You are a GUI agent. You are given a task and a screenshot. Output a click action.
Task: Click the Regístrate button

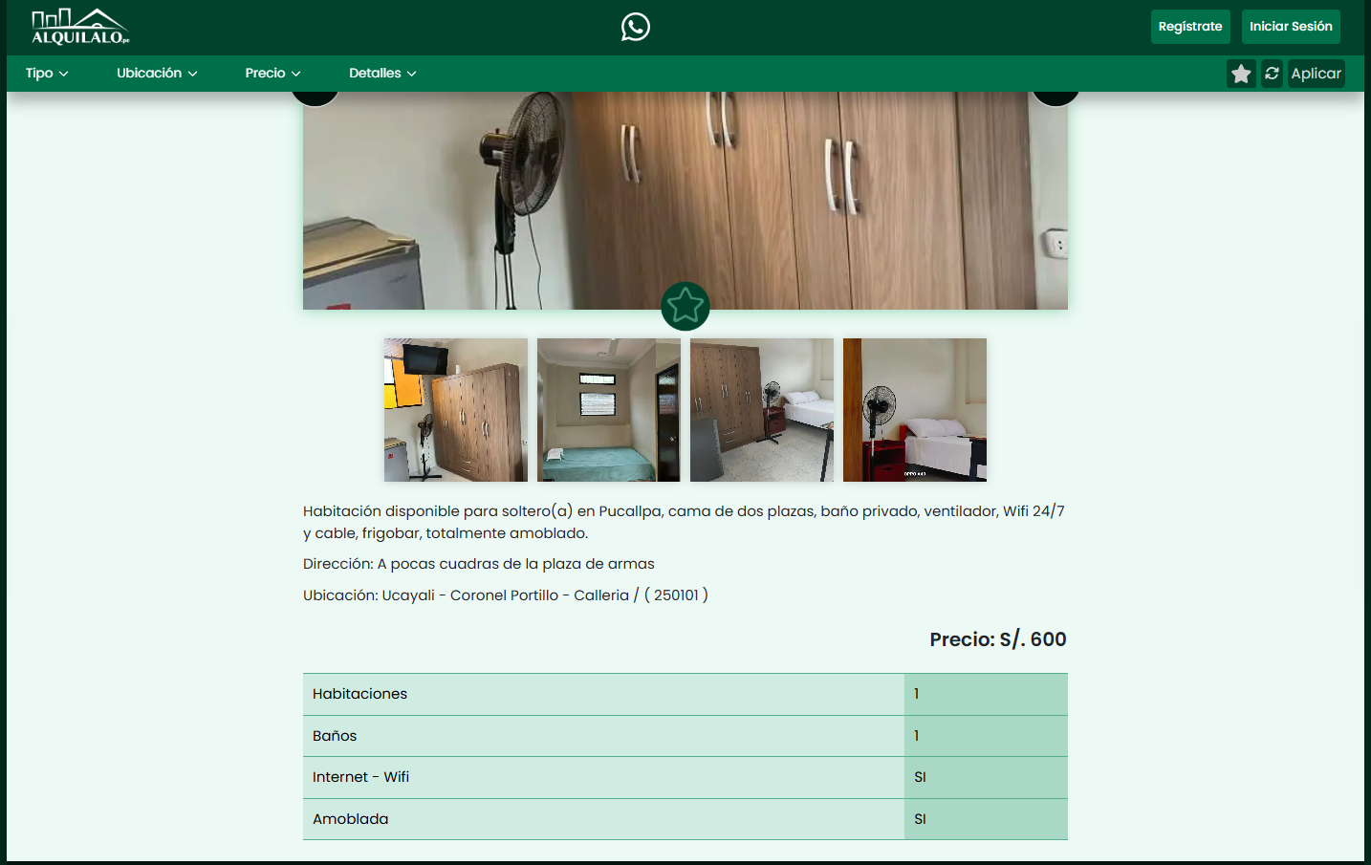coord(1190,26)
